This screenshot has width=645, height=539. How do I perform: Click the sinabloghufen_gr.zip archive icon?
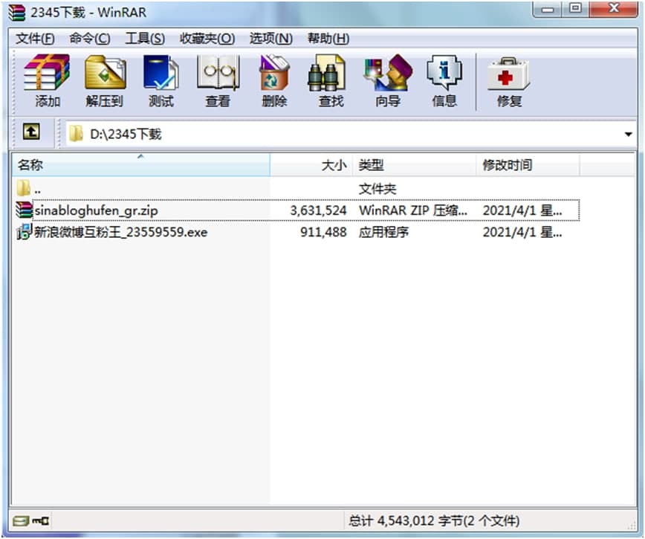24,210
